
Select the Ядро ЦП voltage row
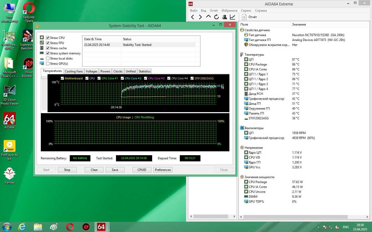[x=304, y=153]
